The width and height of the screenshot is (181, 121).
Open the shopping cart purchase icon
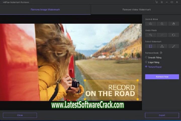pos(157,2)
